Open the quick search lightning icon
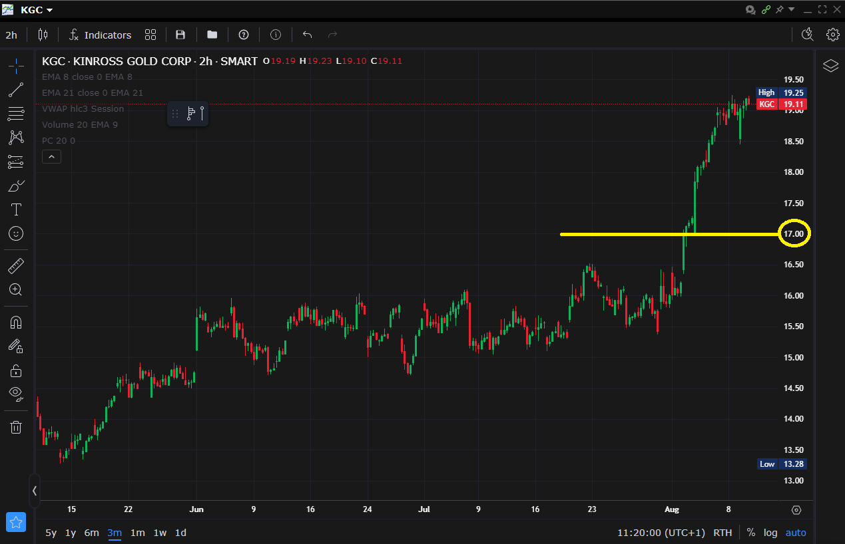The image size is (845, 544). [808, 35]
